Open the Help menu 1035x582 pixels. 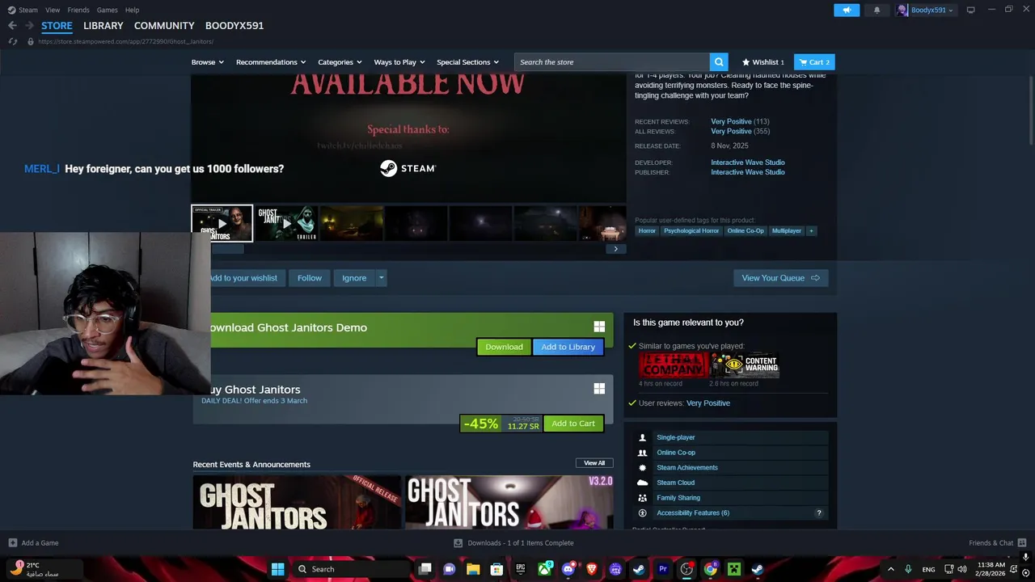tap(132, 10)
